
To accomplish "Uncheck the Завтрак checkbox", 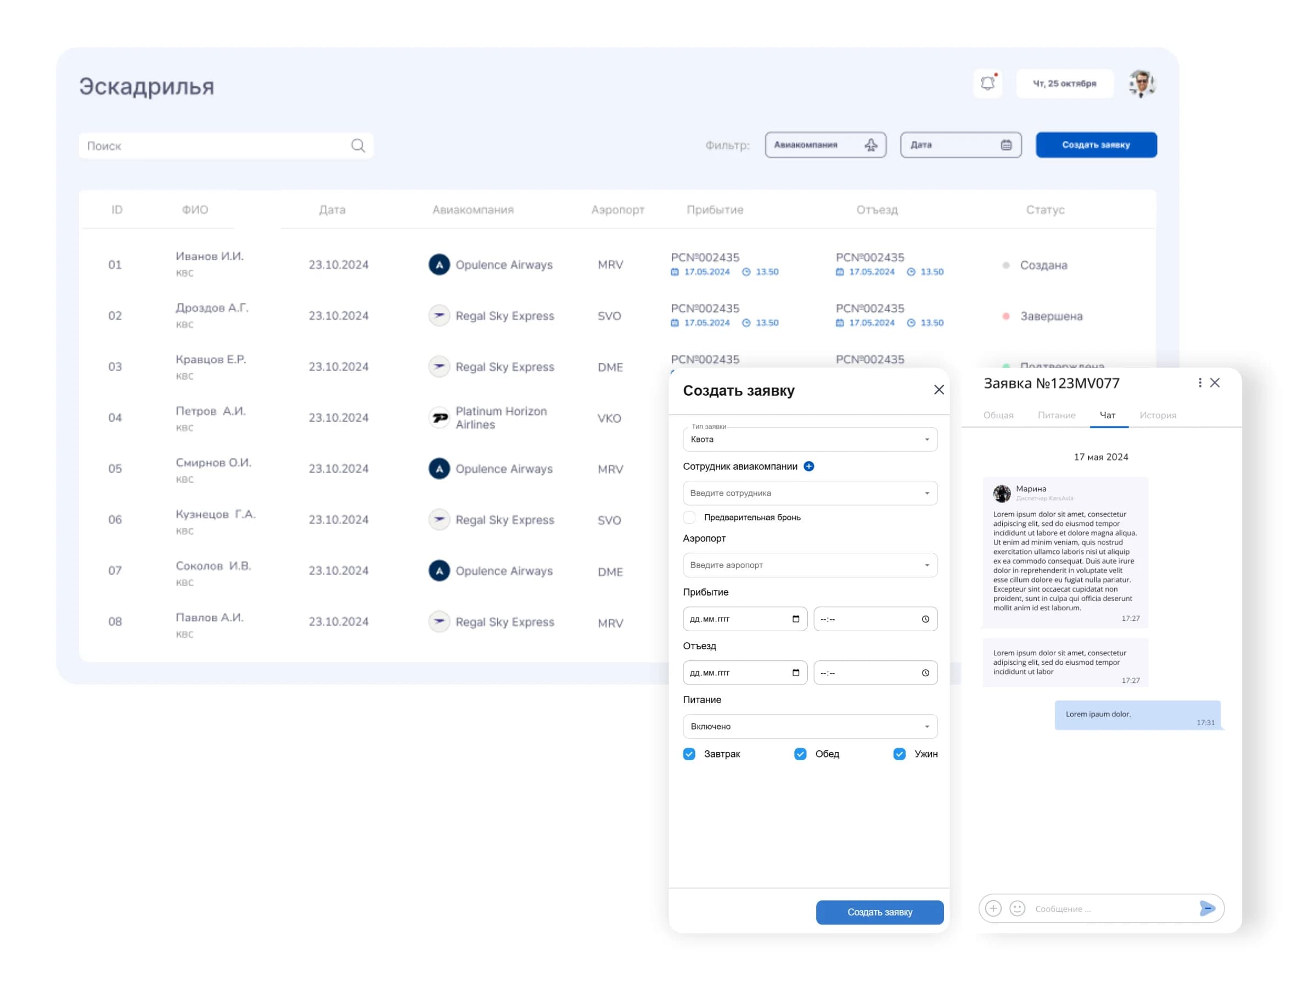I will [x=689, y=754].
